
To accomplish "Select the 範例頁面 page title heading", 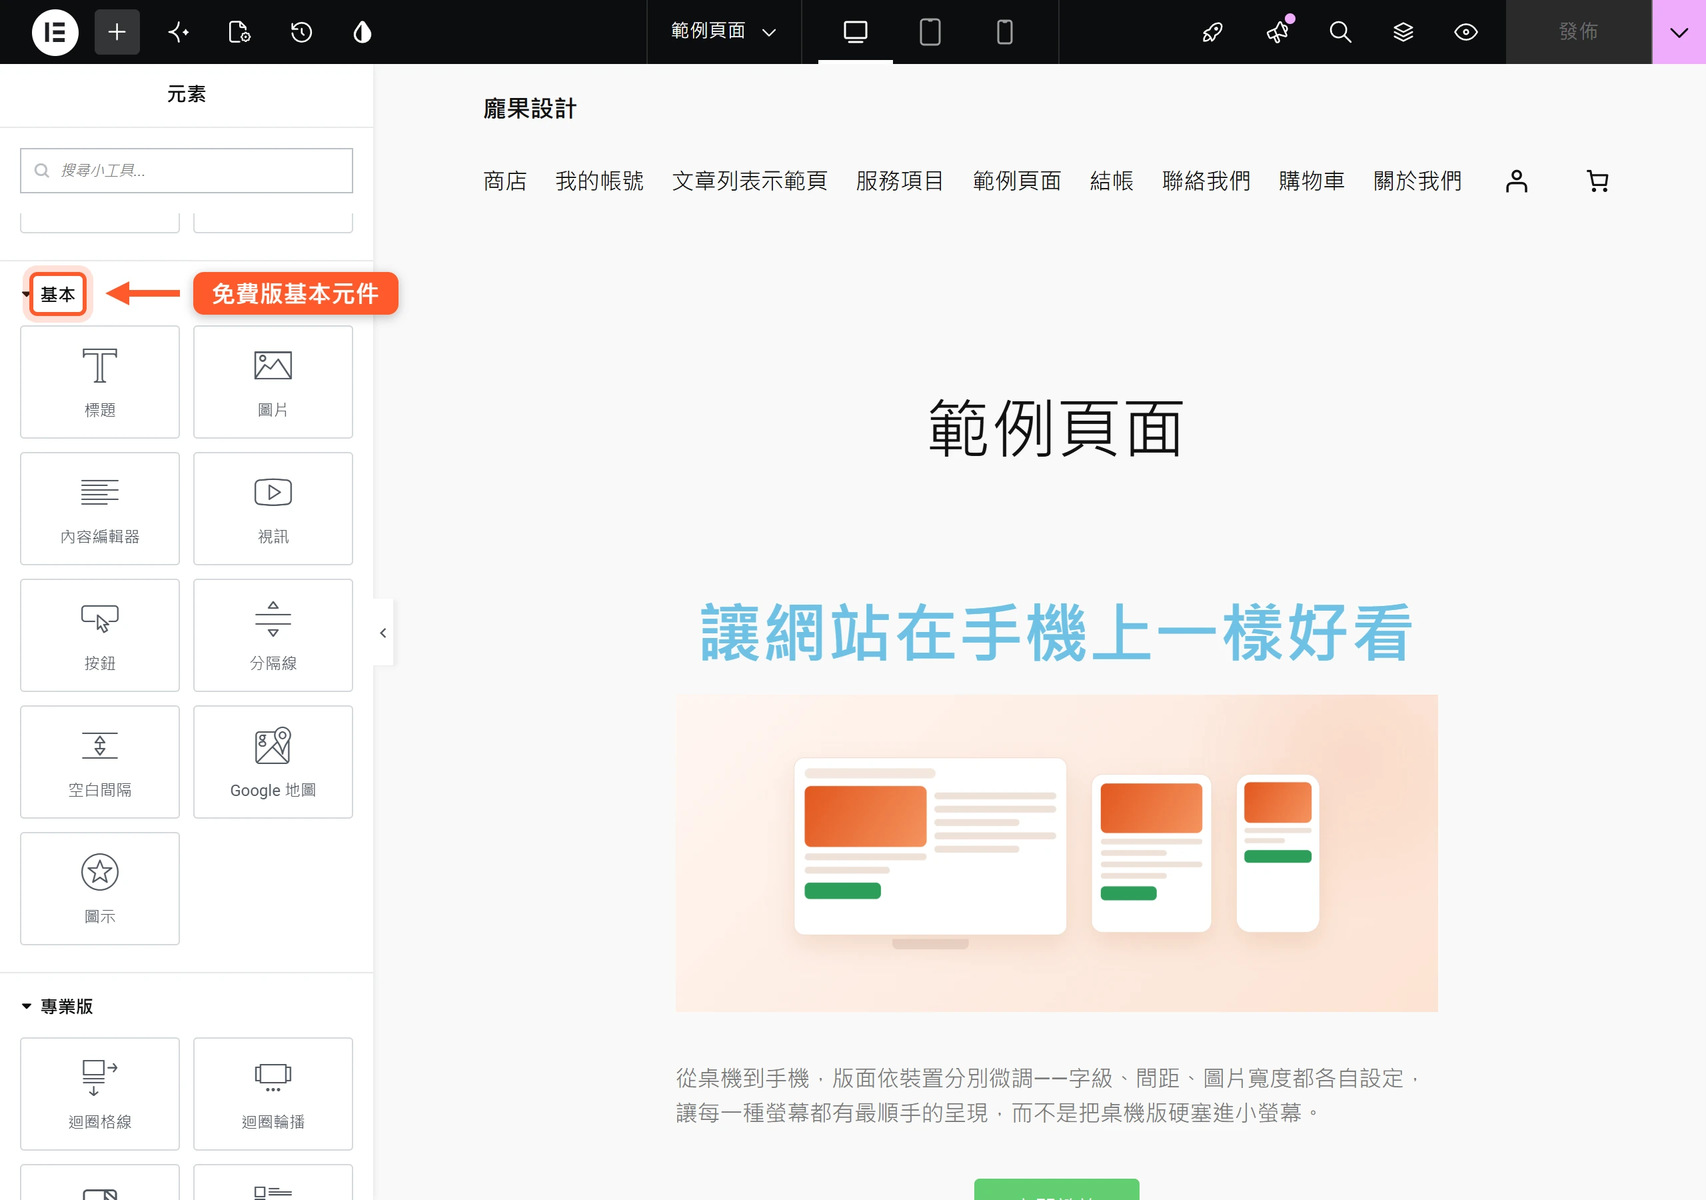I will pyautogui.click(x=1056, y=427).
